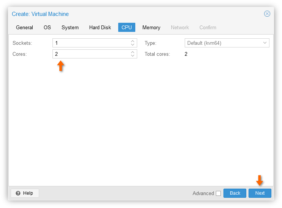Expand the CPU Type dropdown arrow
Image resolution: width=282 pixels, height=208 pixels.
point(265,43)
